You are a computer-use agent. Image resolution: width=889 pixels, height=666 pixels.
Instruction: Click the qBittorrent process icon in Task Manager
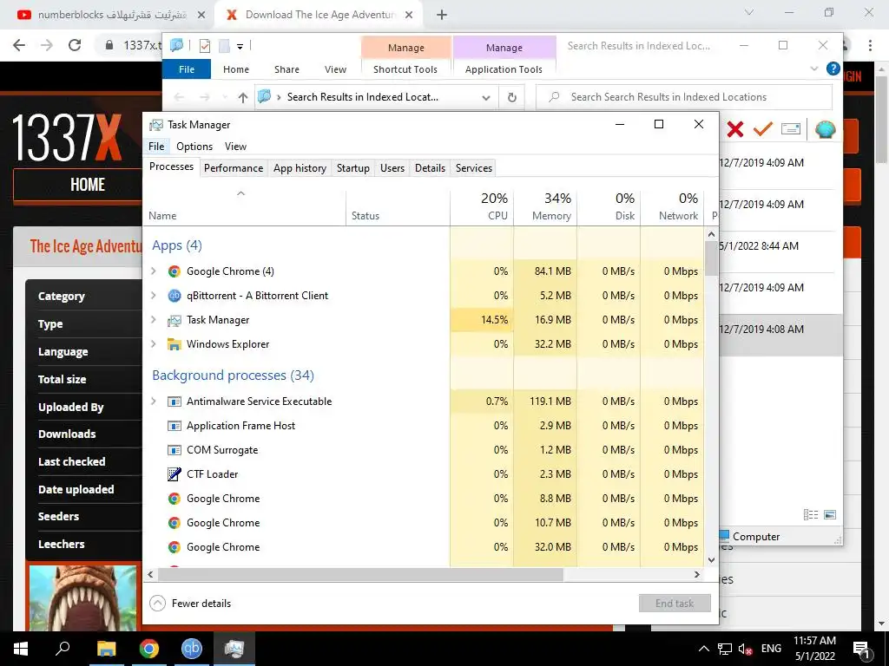174,296
